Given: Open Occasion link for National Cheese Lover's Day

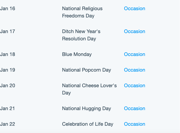Looking at the screenshot, I should [135, 85].
